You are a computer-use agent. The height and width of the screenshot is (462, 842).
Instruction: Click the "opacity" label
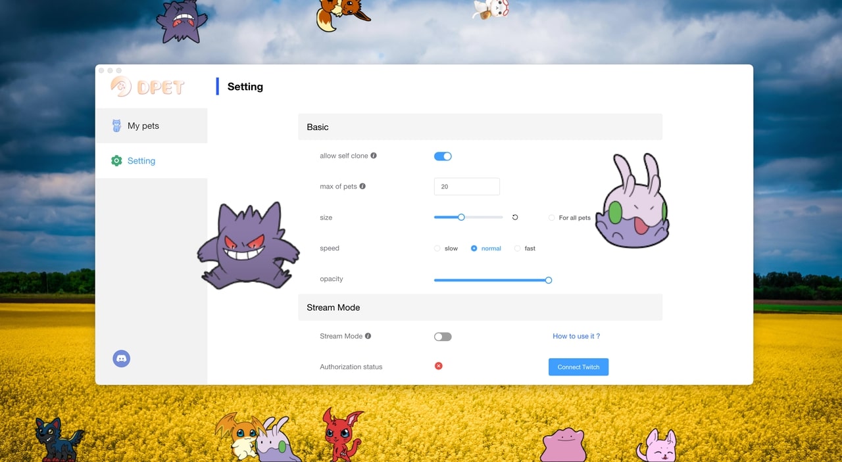[332, 279]
